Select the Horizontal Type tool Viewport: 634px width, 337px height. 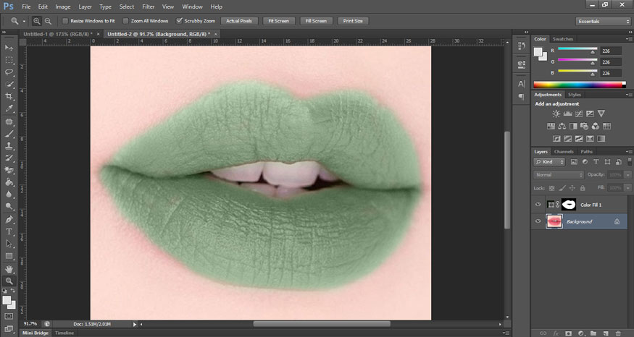coord(9,231)
